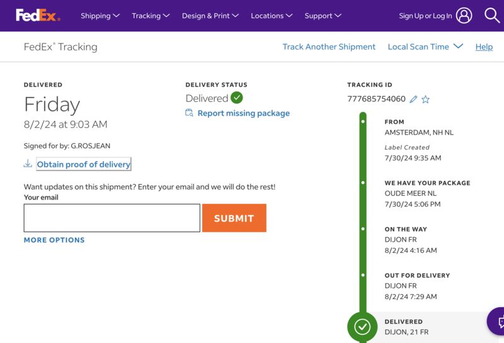Click the FedEx logo

pos(38,15)
